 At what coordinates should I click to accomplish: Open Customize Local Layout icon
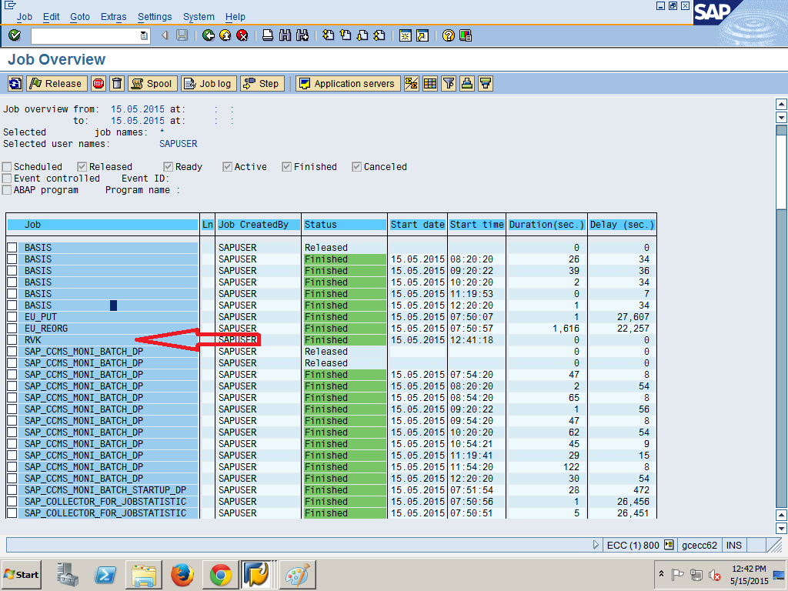pos(466,35)
